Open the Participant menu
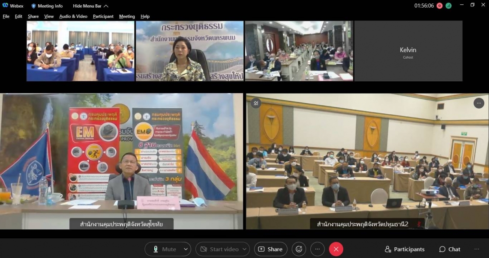The height and width of the screenshot is (258, 489). [x=103, y=17]
